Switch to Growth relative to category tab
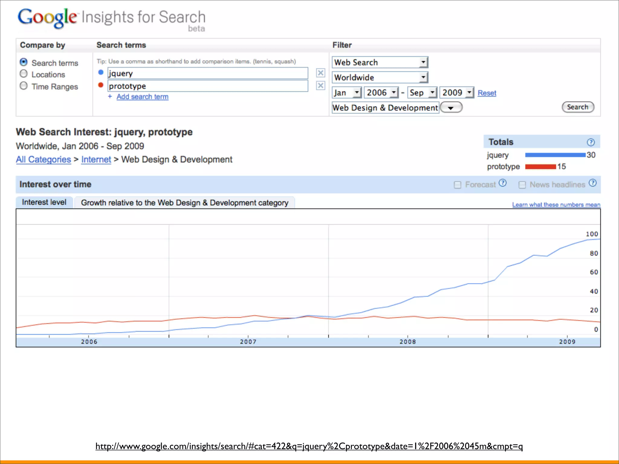Image resolution: width=619 pixels, height=464 pixels. [x=185, y=202]
